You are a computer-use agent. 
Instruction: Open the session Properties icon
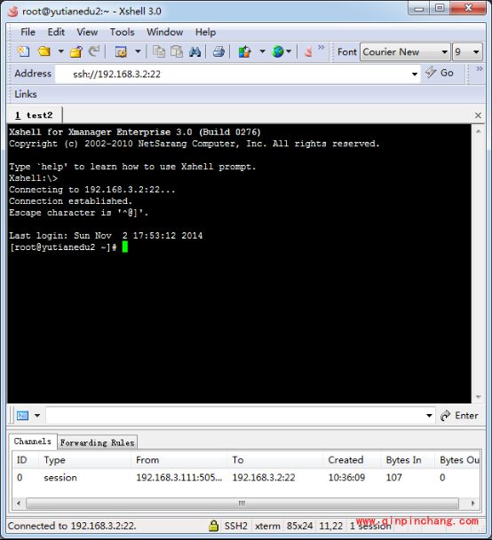(121, 52)
